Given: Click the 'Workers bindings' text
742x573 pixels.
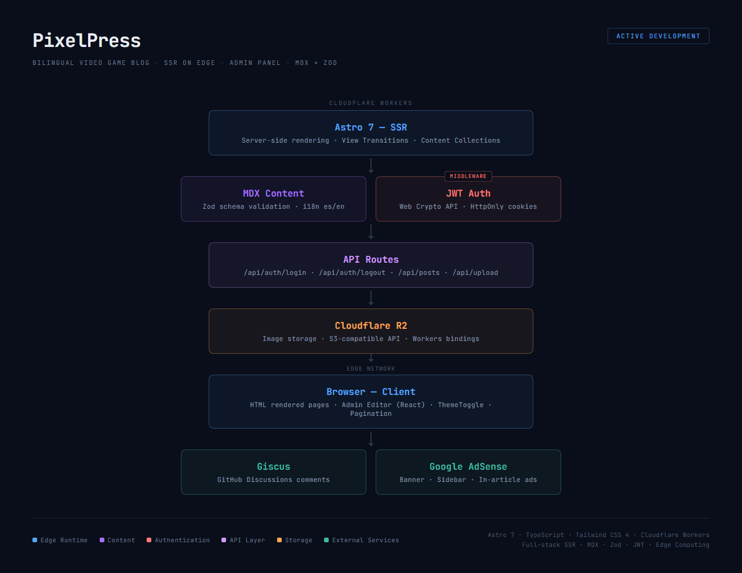Looking at the screenshot, I should coord(446,339).
